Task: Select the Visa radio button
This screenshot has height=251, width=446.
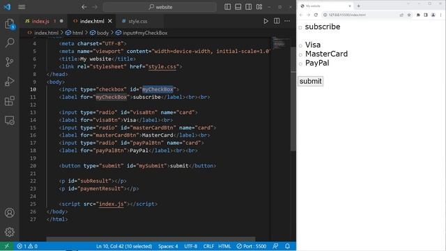Action: (x=300, y=46)
